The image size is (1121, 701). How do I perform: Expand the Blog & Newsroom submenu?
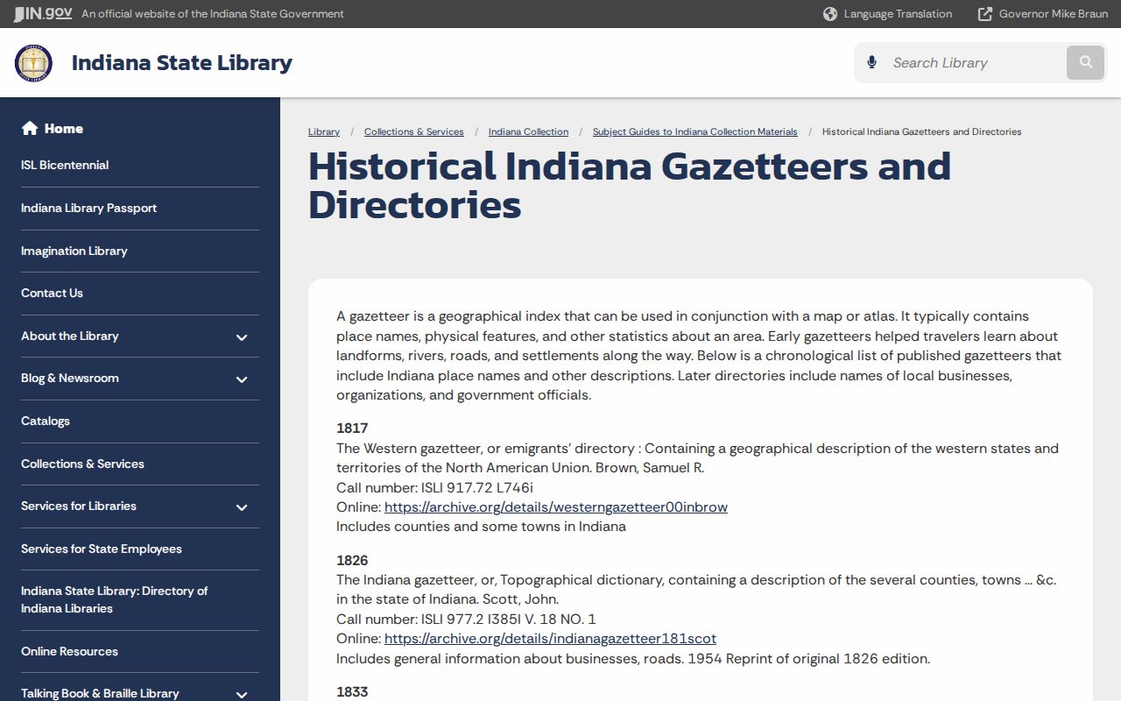(x=242, y=379)
